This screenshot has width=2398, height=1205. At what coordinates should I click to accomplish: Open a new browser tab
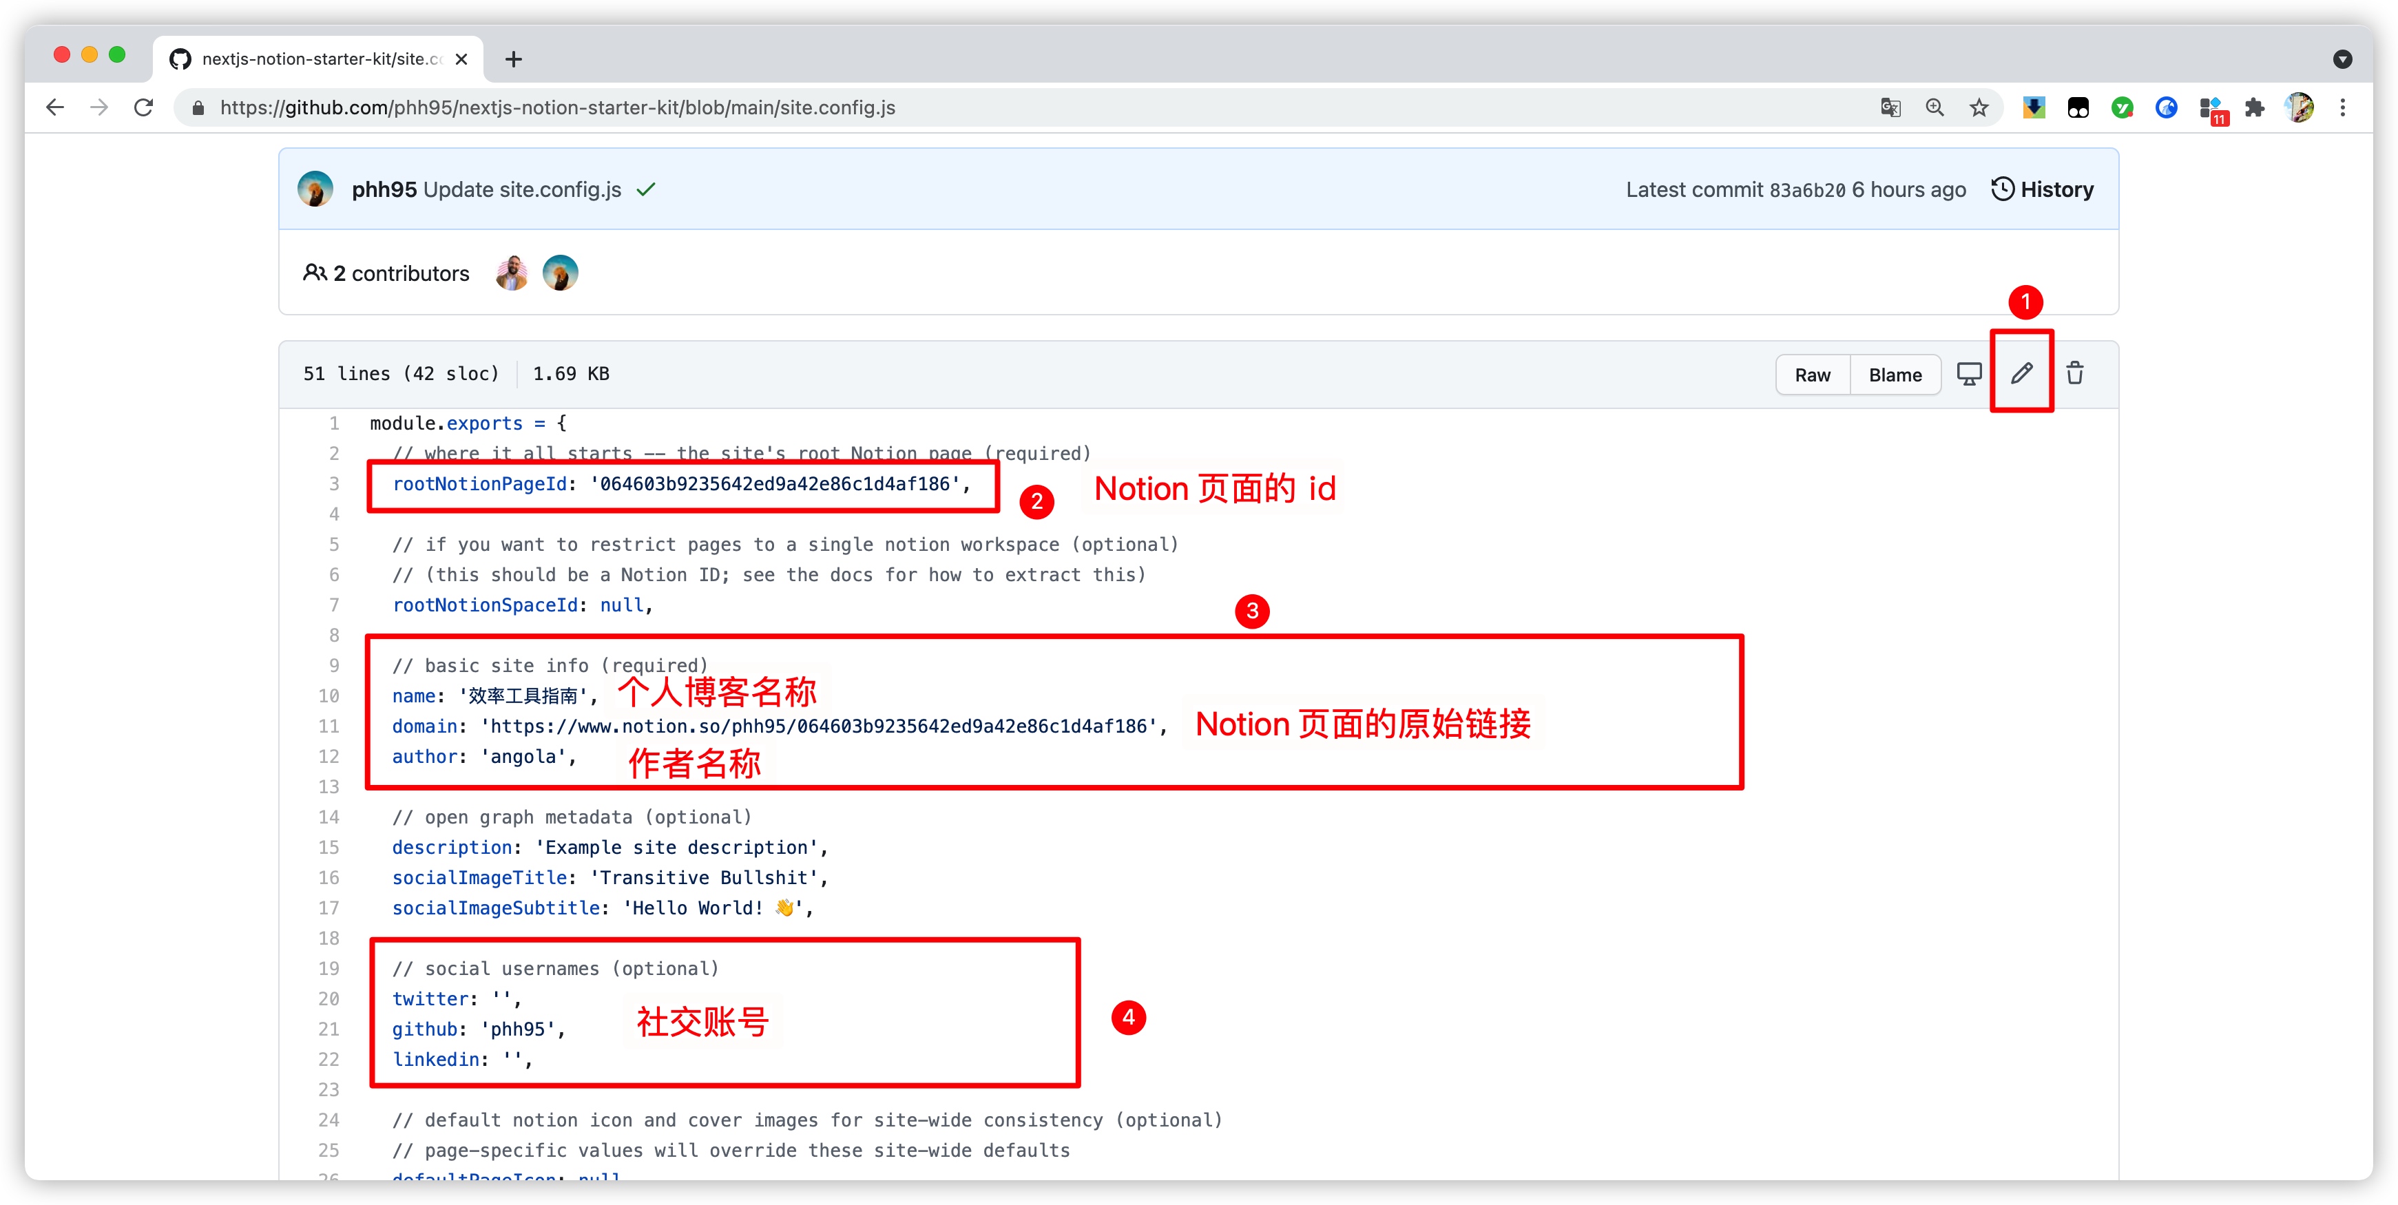click(x=513, y=59)
